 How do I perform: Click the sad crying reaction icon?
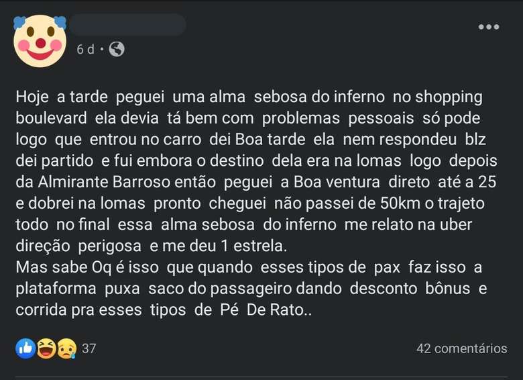tap(64, 348)
